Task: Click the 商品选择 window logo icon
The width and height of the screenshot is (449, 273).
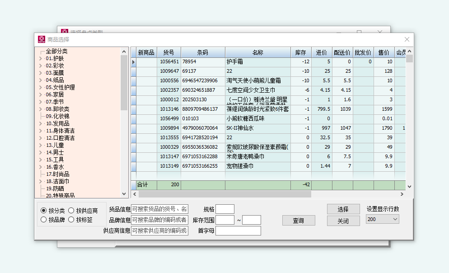Action: pos(42,39)
